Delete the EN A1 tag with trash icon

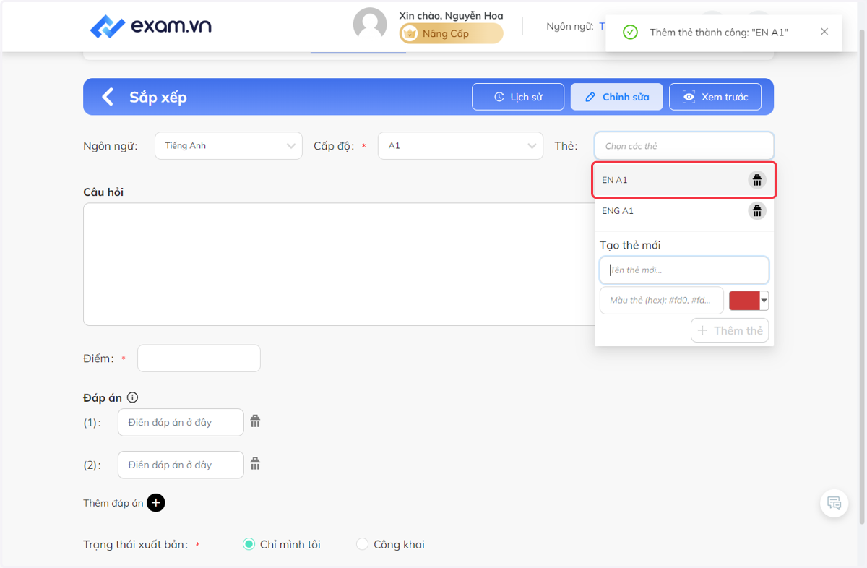tap(757, 180)
